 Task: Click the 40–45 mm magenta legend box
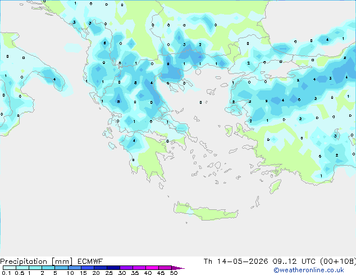(x=152, y=268)
